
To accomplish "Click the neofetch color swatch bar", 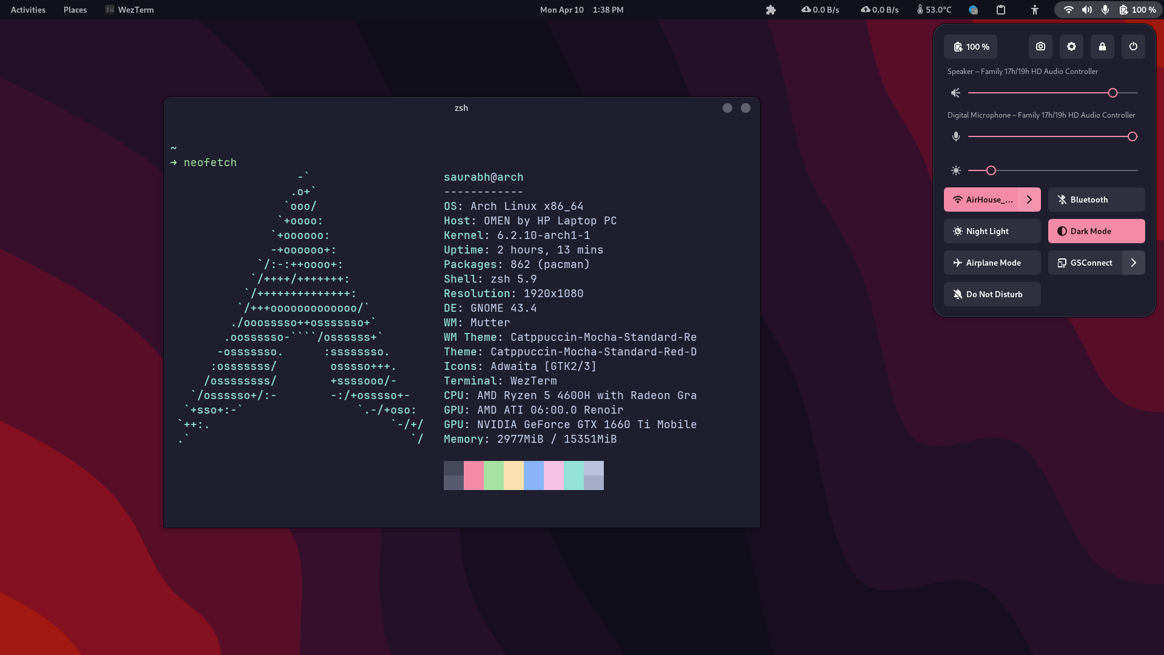I will 523,475.
